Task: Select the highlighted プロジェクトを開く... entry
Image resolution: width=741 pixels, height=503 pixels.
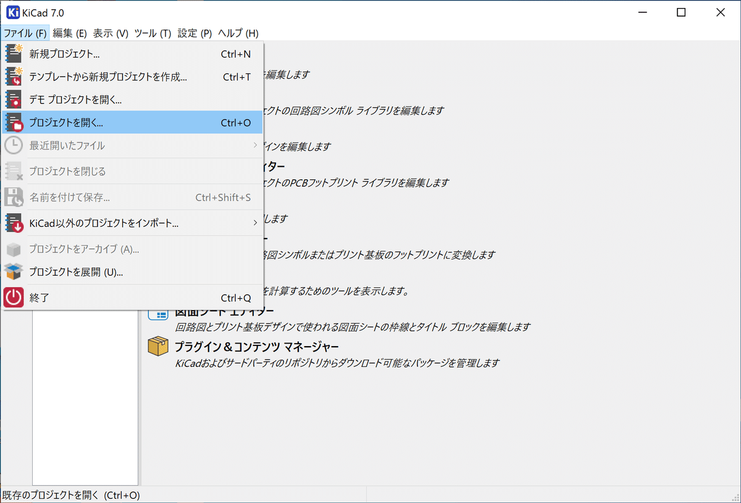Action: click(133, 122)
